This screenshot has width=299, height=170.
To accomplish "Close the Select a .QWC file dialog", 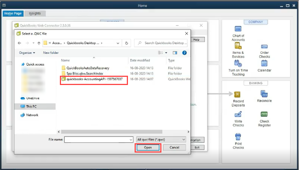I will coord(186,33).
